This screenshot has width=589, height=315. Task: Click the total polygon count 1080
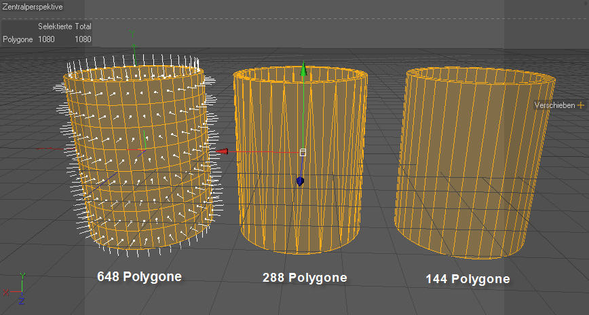(x=83, y=39)
